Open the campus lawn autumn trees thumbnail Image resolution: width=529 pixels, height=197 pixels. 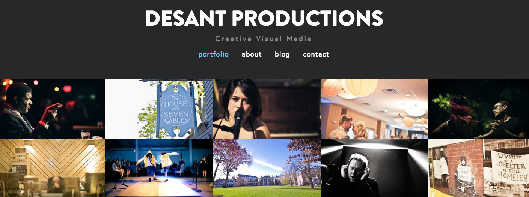pos(267,168)
